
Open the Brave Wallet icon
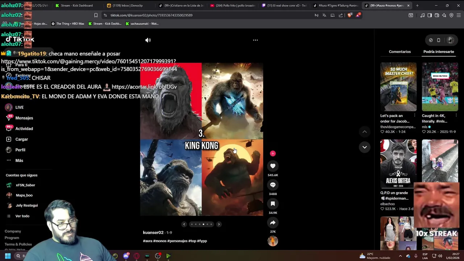tap(437, 15)
